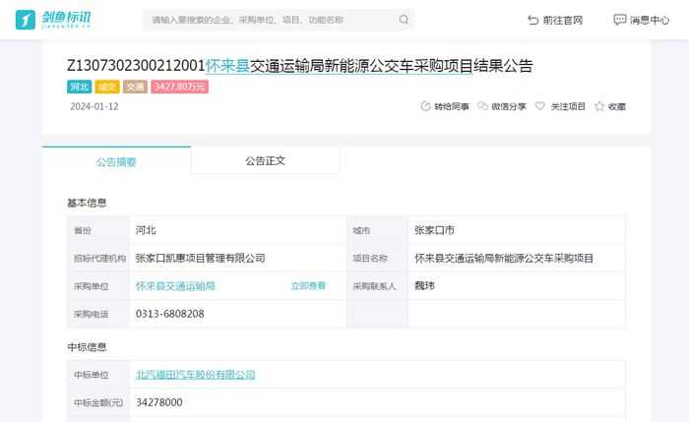Open 北汽福田汽车股份有限公司 winner link
The width and height of the screenshot is (689, 422).
point(196,375)
